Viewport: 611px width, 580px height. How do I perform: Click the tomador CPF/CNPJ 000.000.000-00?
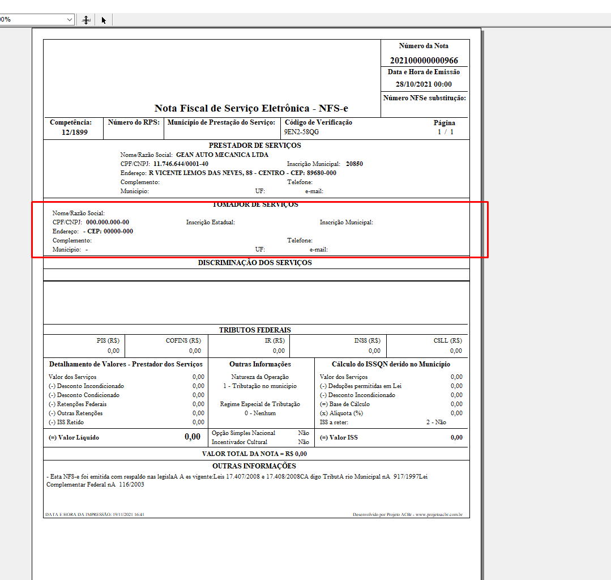click(x=108, y=222)
